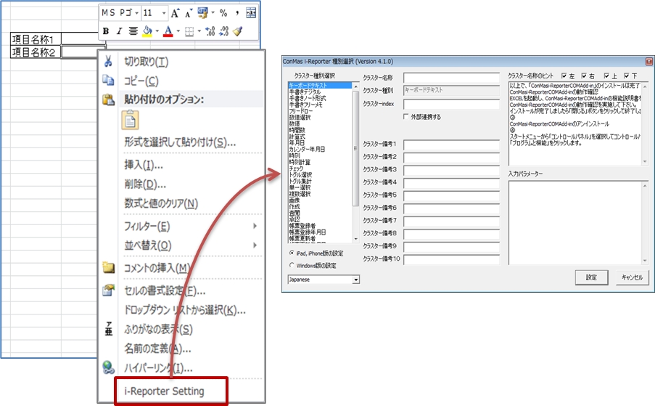Image resolution: width=655 pixels, height=406 pixels.
Task: Click the merge and center icon
Action: [251, 13]
